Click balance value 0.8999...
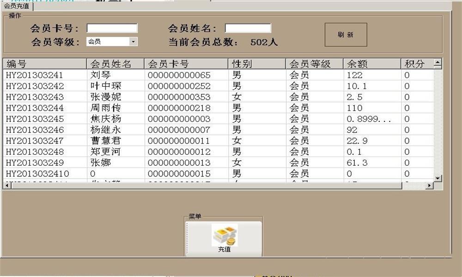Viewport: 462px width, 277px height. (x=369, y=119)
